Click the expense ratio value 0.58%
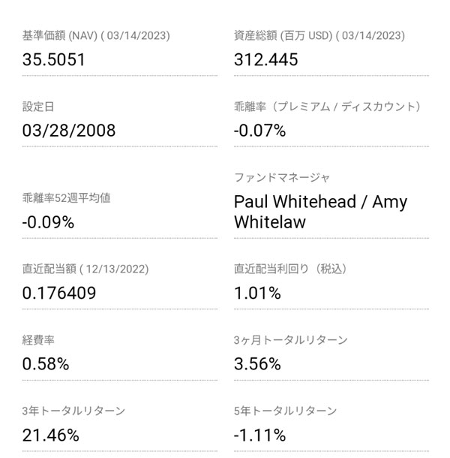Screen dimensions: 450x458 click(x=46, y=364)
